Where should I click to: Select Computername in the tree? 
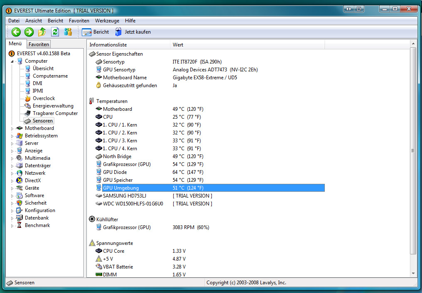click(50, 76)
